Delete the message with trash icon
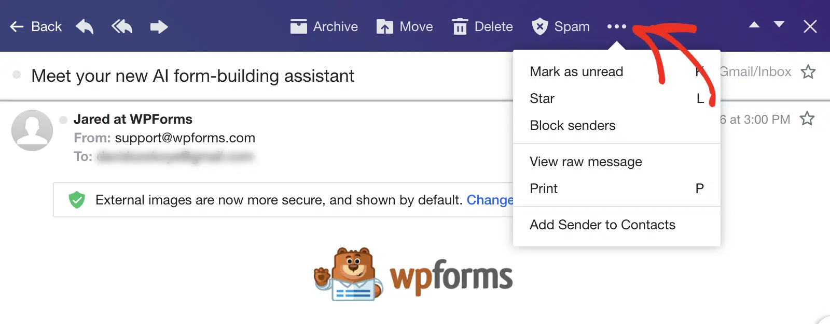The height and width of the screenshot is (324, 830). click(x=482, y=26)
